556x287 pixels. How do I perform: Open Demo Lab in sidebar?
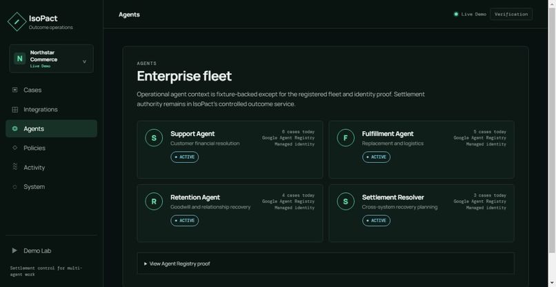(x=52, y=250)
